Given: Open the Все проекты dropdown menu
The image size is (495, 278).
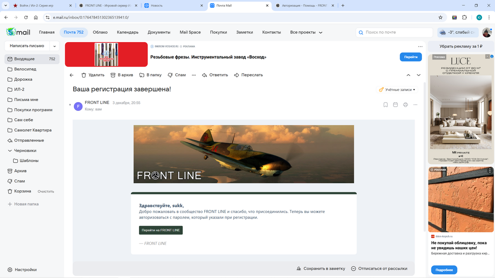Looking at the screenshot, I should coord(306,32).
